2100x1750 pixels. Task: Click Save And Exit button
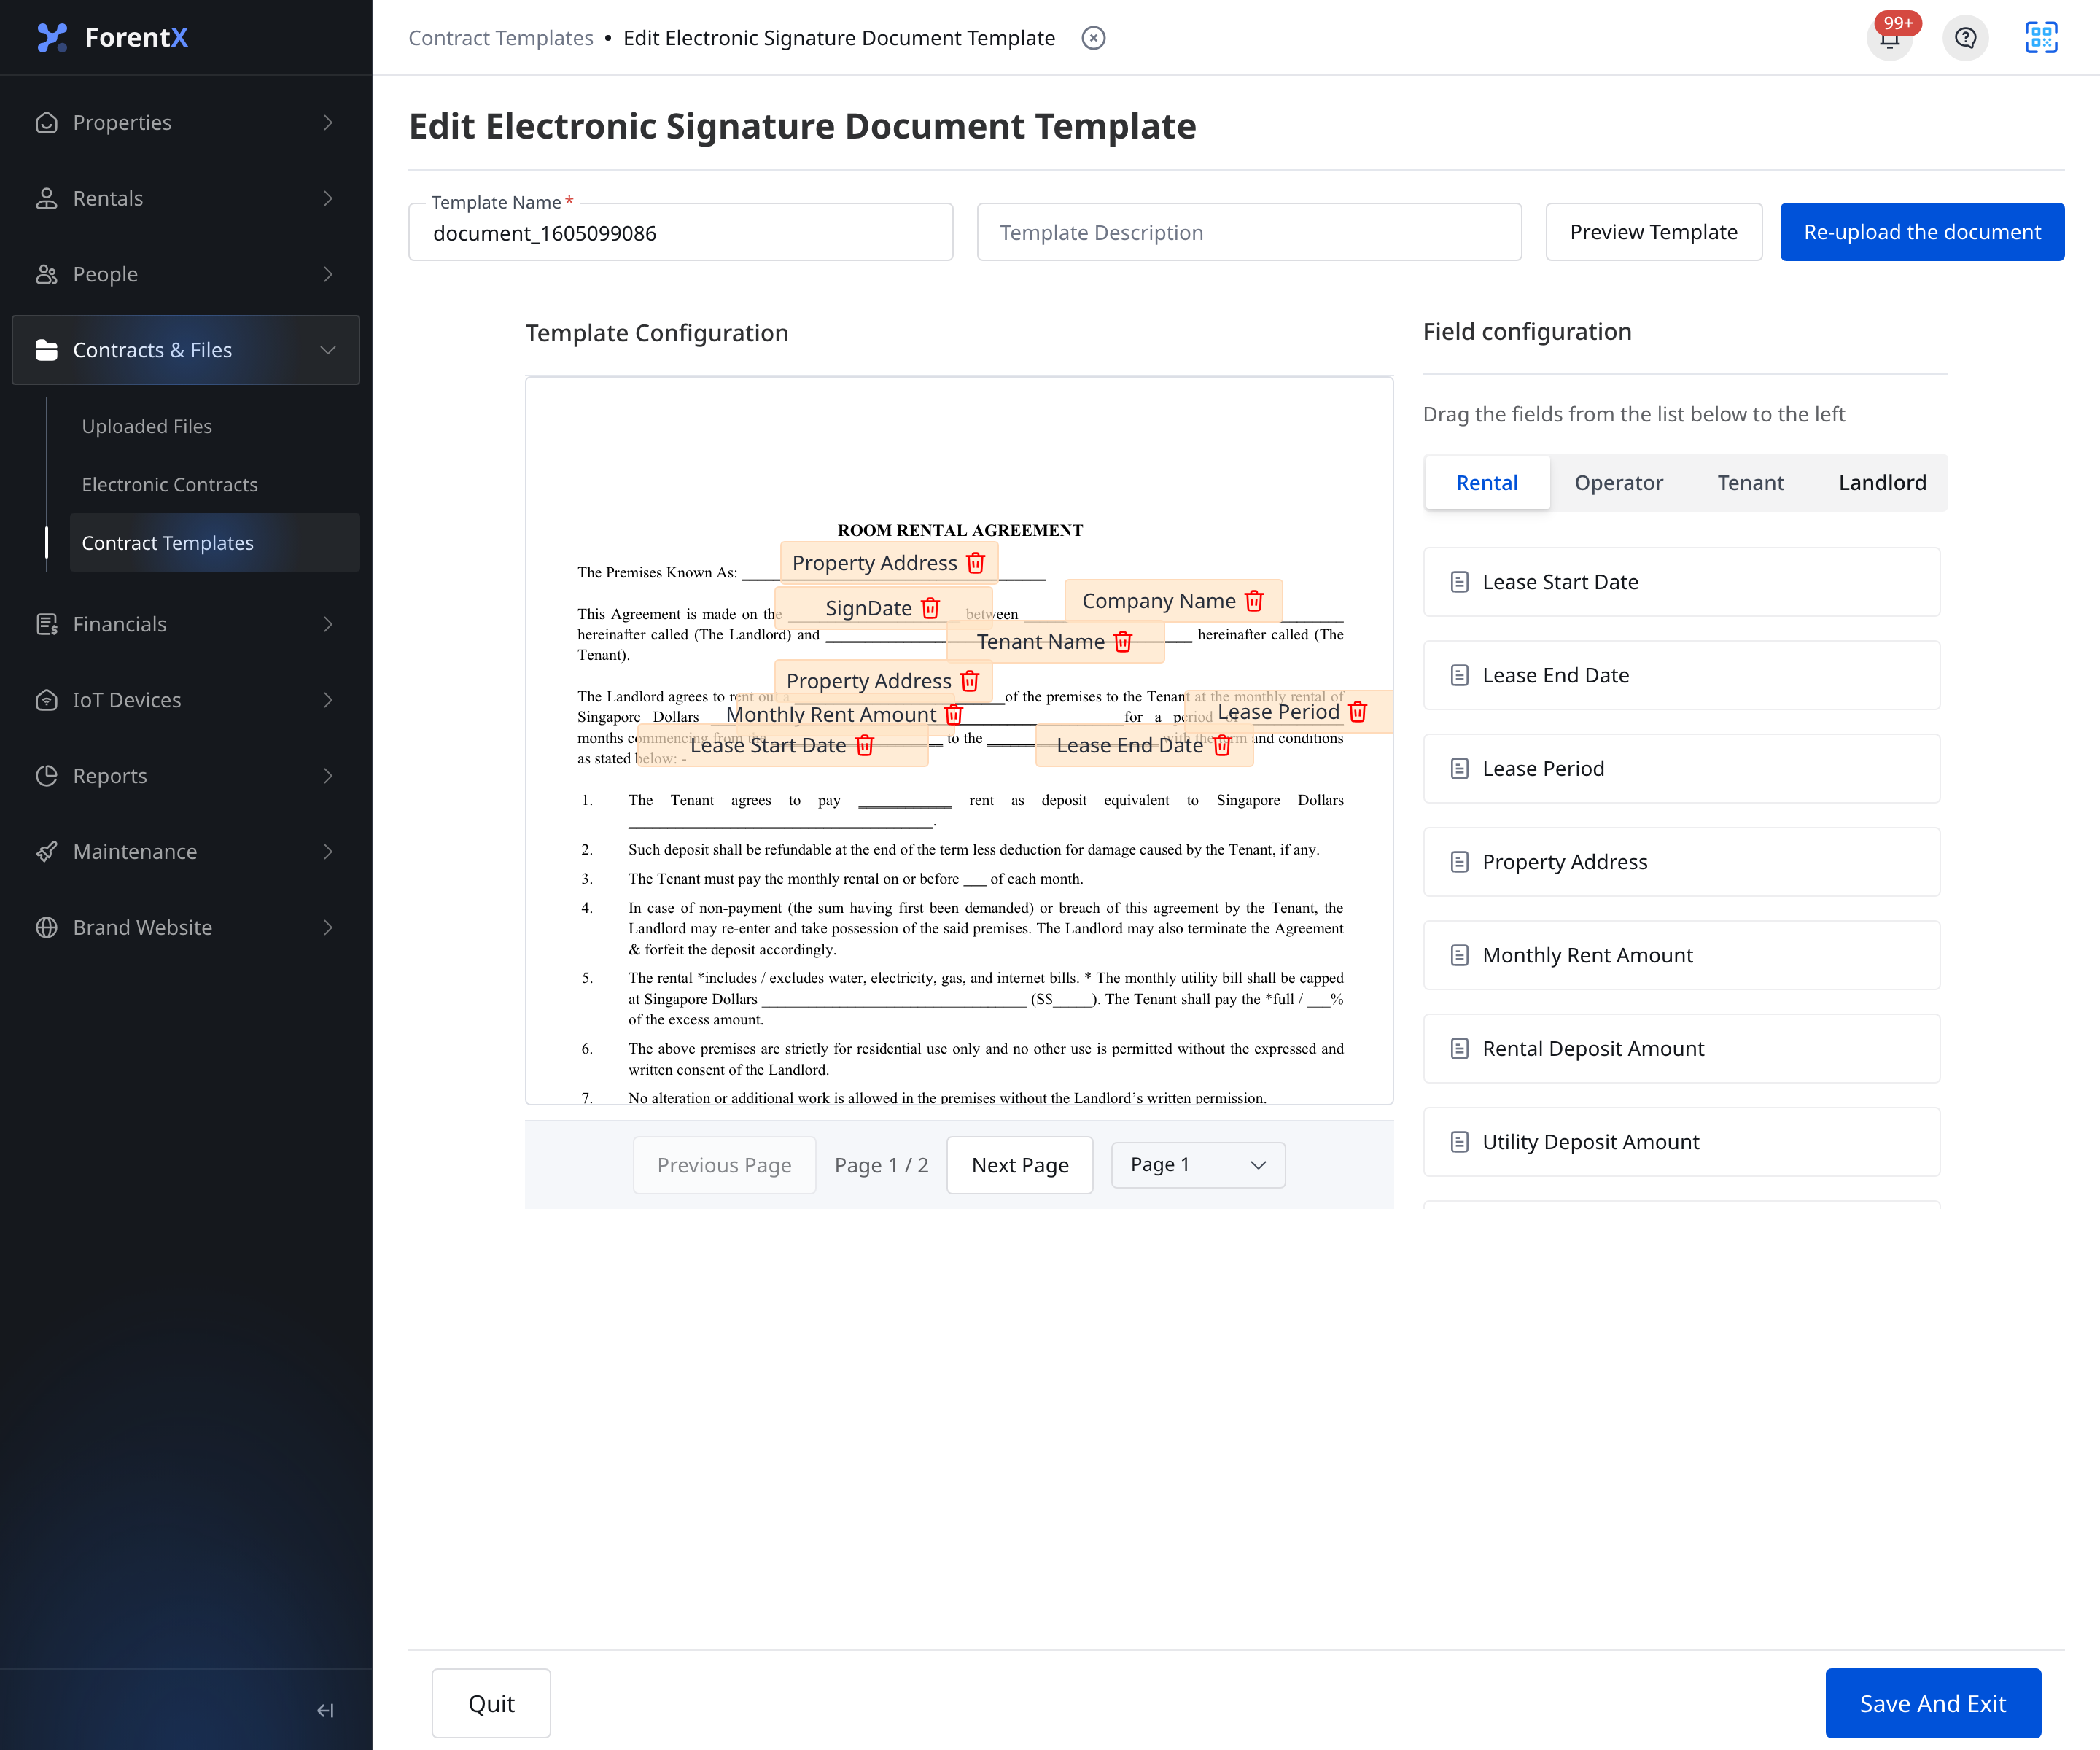tap(1932, 1703)
